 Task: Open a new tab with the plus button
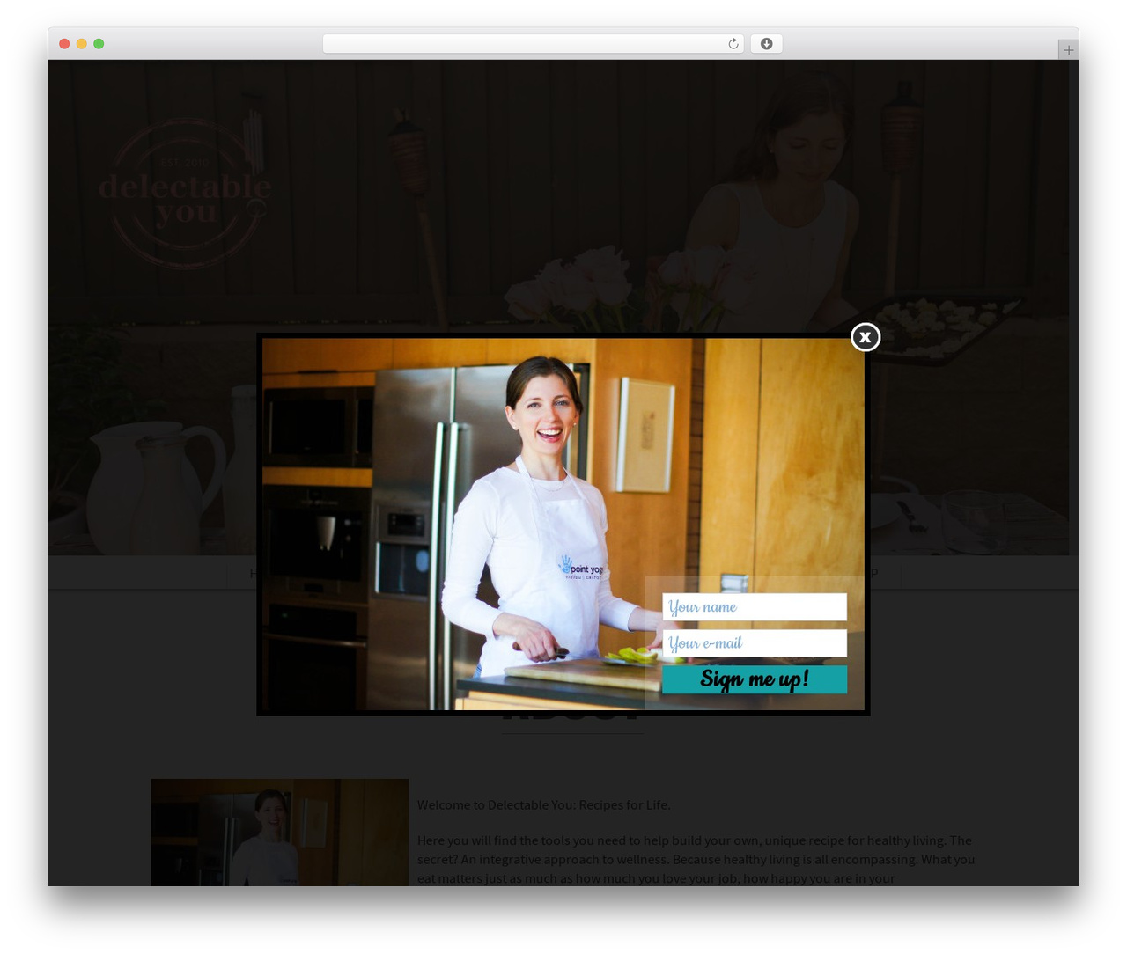click(x=1068, y=50)
